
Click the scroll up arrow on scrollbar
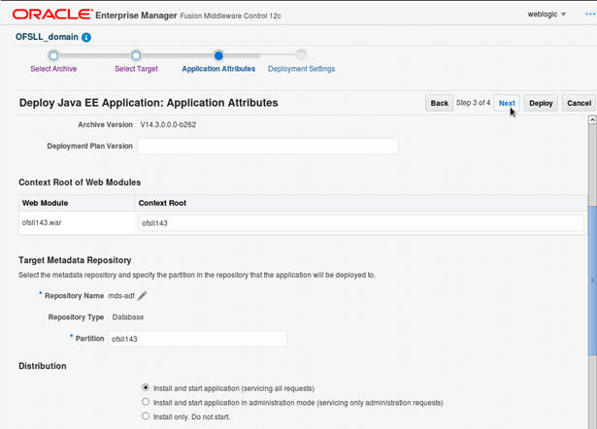point(592,120)
